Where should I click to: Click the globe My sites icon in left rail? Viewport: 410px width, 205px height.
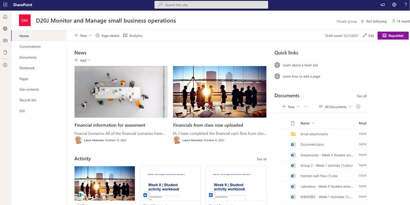coord(5,29)
